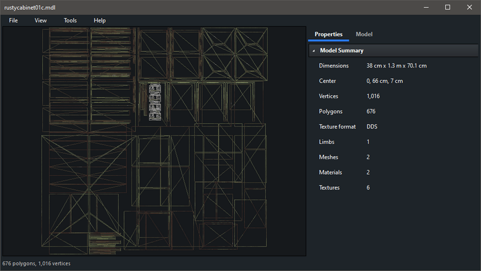Click the rustycabinet01c.mdl window title
Image resolution: width=481 pixels, height=271 pixels.
pos(30,7)
